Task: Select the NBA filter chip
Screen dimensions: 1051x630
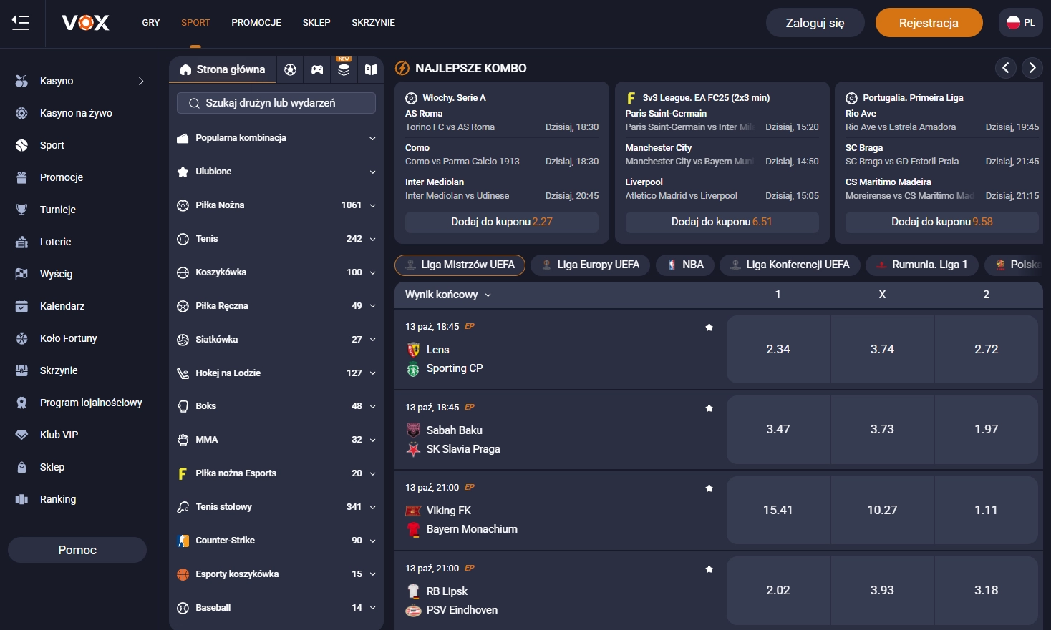Action: 685,265
